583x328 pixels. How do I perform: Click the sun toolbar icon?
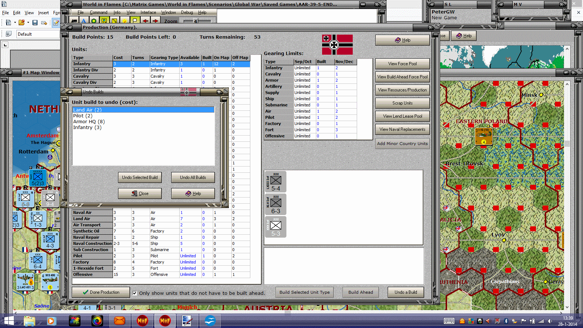(x=125, y=21)
